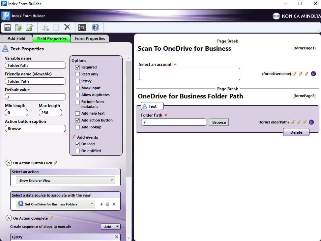Screen dimensions: 321x241
Task: Click second lightning icon beside {form:Username}
Action: (x=301, y=74)
